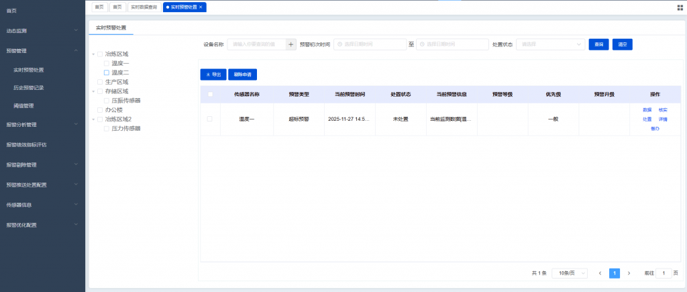Toggle the select-all checkbox in table header
687x292 pixels.
(210, 95)
